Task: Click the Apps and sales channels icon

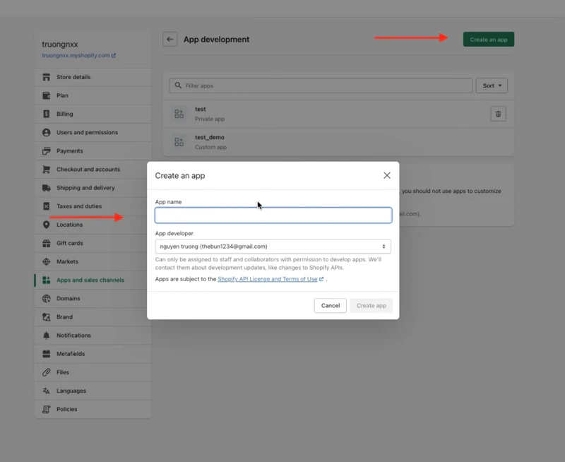Action: pyautogui.click(x=46, y=280)
